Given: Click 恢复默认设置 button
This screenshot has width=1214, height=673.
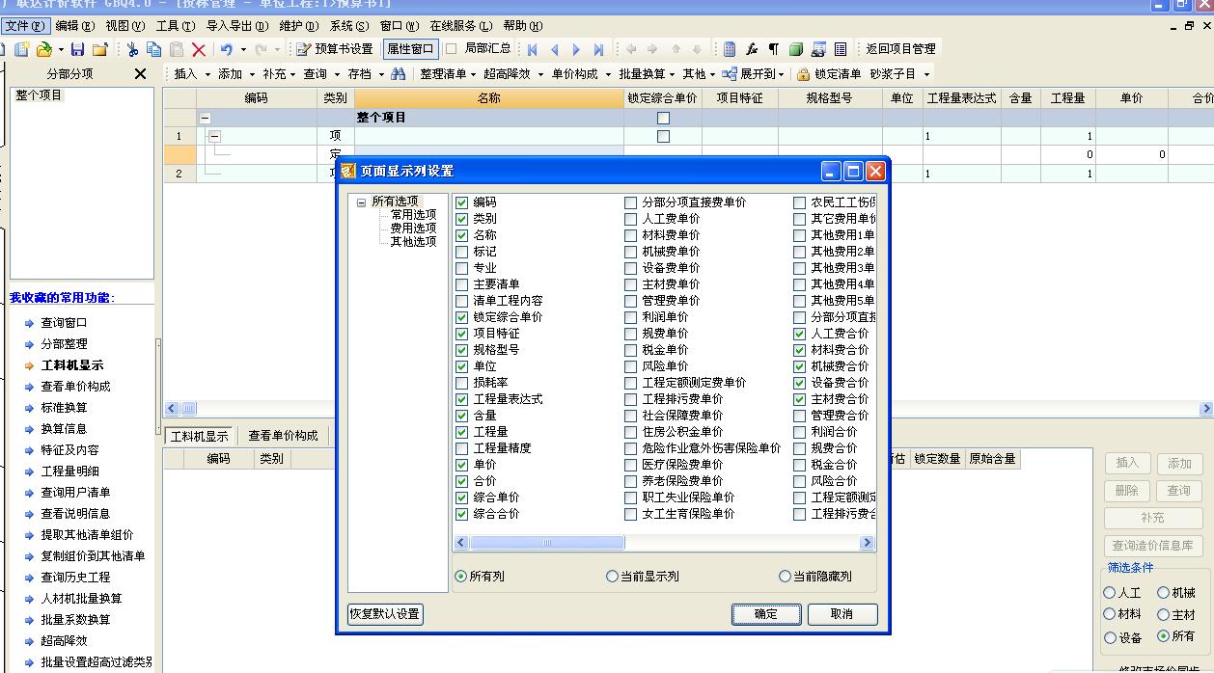Looking at the screenshot, I should [x=385, y=614].
